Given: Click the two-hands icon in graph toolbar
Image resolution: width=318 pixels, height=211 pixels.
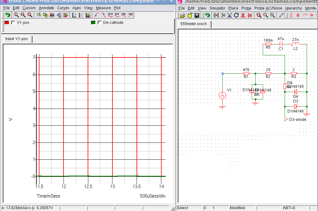Looking at the screenshot, I should pyautogui.click(x=46, y=15).
